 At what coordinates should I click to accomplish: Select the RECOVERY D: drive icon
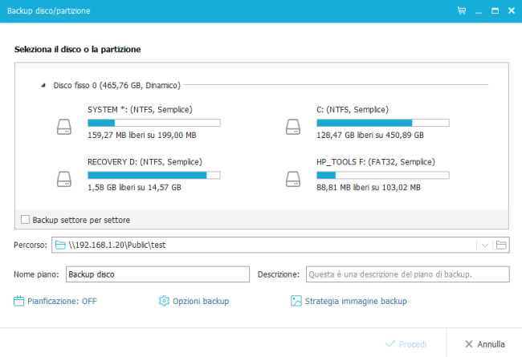[63, 178]
